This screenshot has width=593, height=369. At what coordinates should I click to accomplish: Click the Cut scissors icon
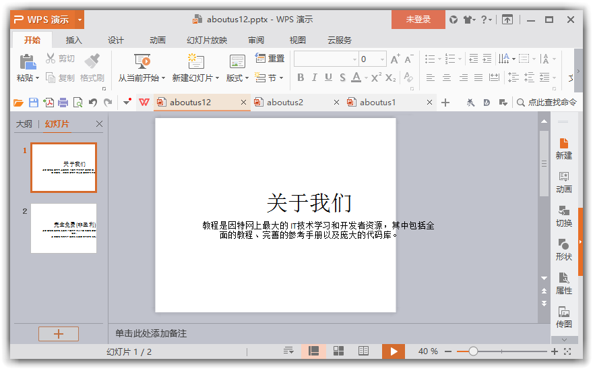(51, 58)
